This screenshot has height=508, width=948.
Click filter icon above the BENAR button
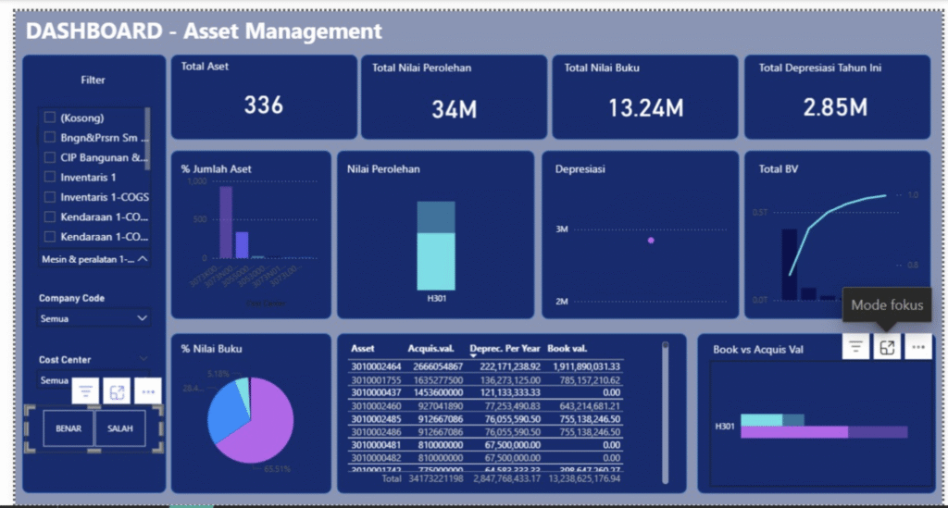(85, 391)
